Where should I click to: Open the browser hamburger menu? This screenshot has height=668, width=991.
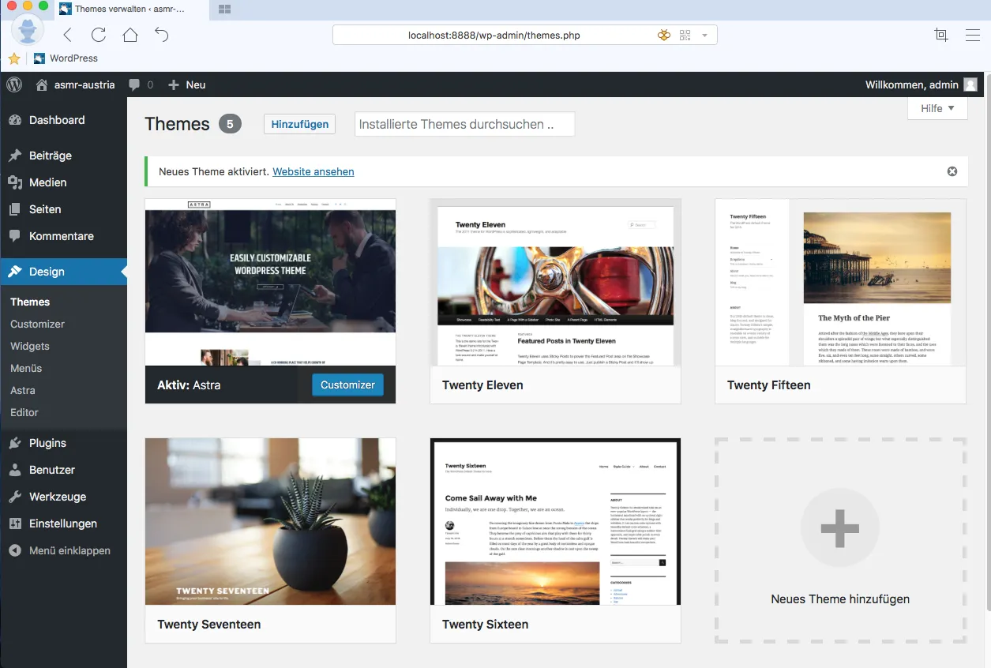click(973, 35)
